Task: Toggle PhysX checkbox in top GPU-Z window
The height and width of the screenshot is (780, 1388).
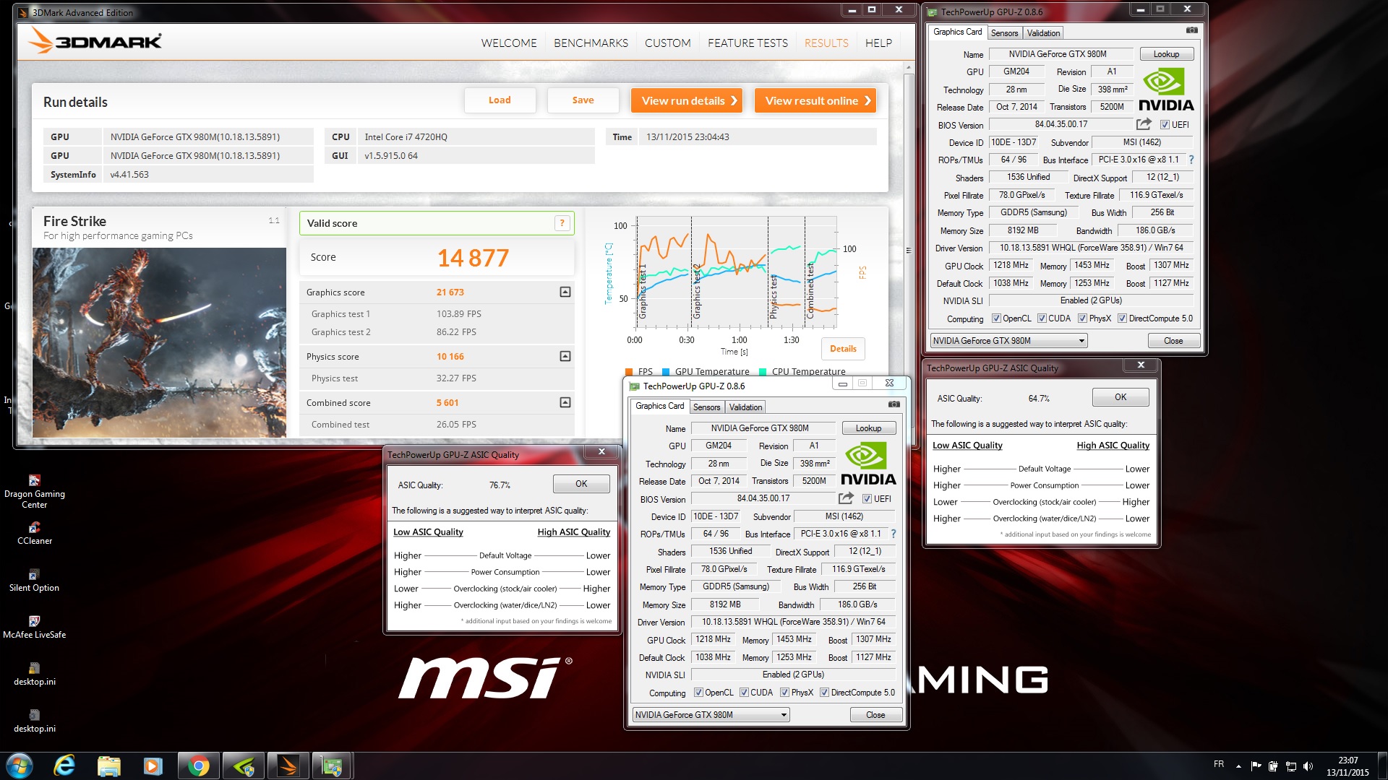Action: (x=1082, y=318)
